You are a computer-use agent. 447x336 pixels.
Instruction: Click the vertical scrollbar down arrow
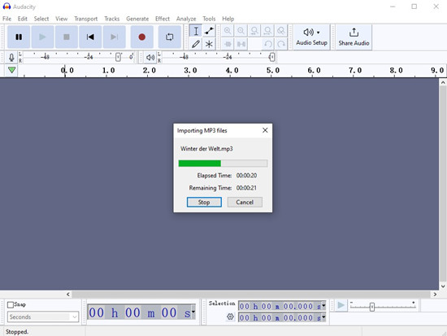coord(443,286)
